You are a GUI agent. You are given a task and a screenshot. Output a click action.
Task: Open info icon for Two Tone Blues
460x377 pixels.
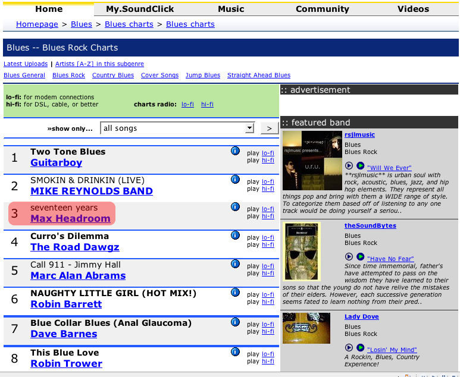234,151
